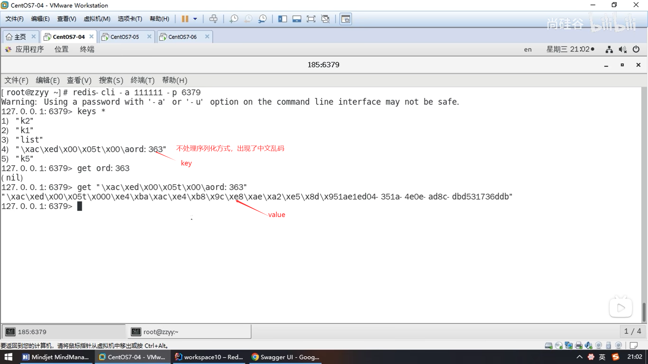
Task: Click the CentOS power icon
Action: point(636,49)
